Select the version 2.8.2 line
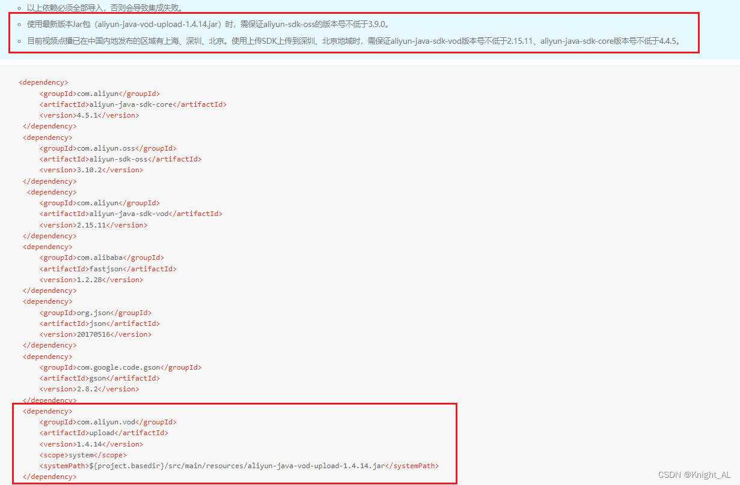 (89, 389)
